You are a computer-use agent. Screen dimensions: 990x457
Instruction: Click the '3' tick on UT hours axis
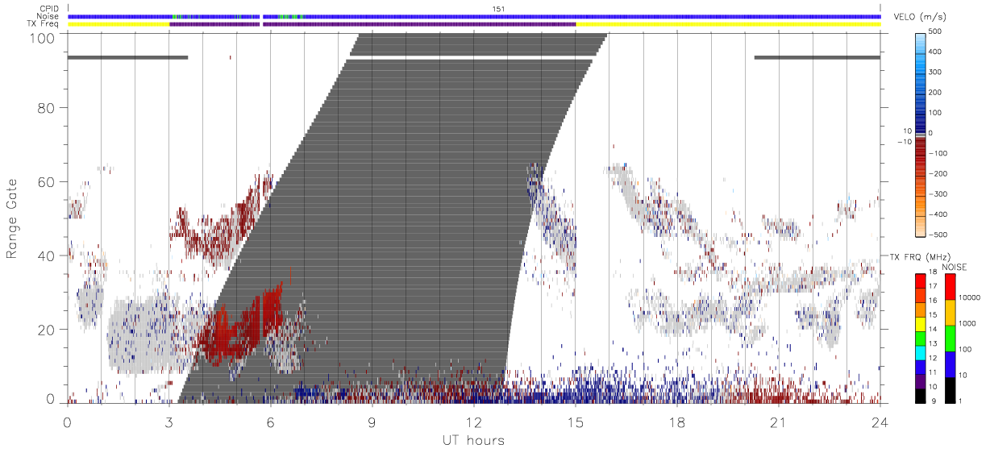[x=169, y=422]
